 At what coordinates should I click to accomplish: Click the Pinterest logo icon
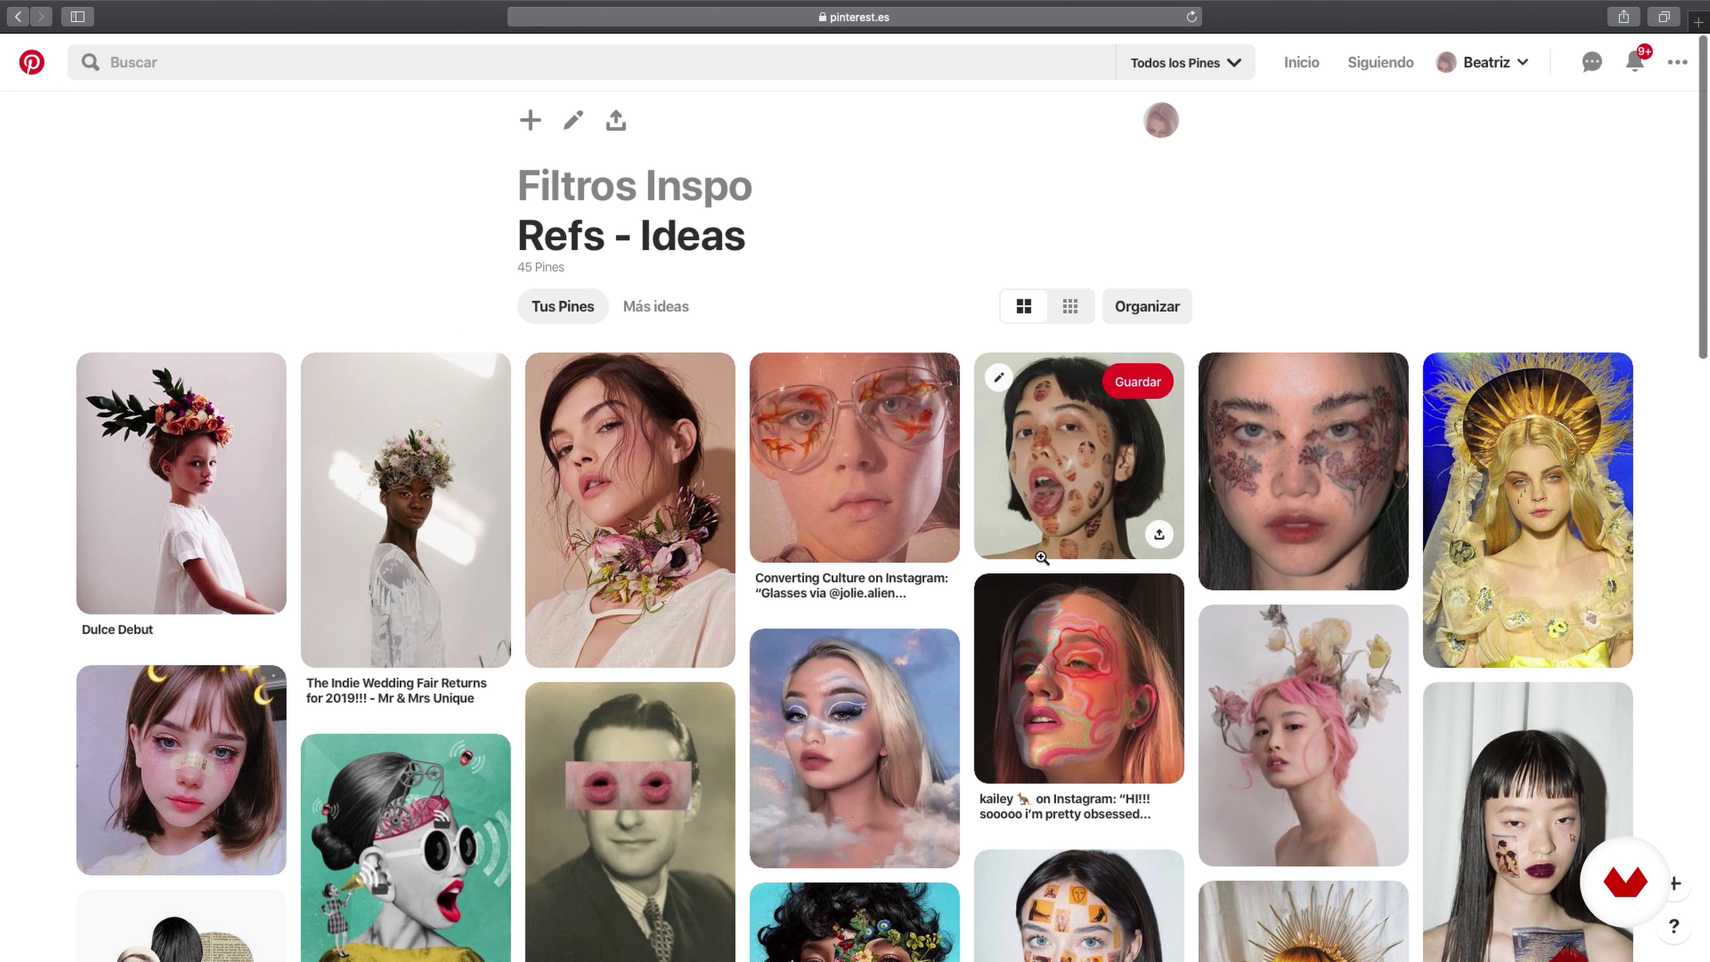[x=31, y=62]
